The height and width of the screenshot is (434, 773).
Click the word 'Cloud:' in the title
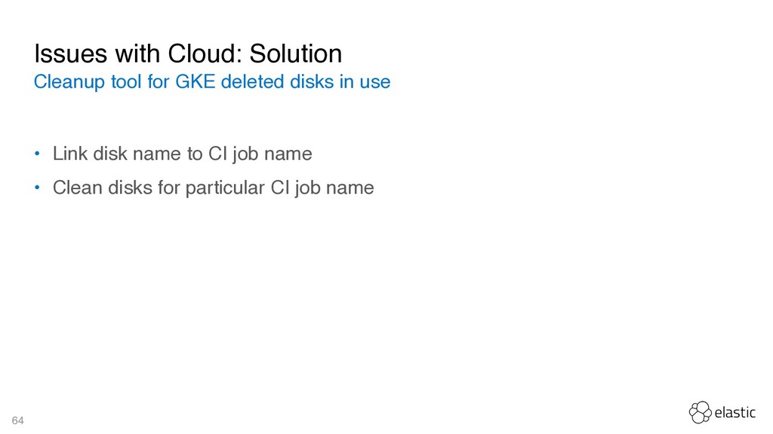[205, 53]
